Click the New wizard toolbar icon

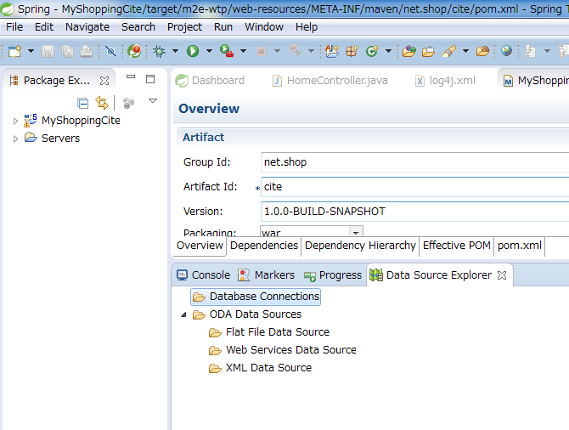[15, 51]
